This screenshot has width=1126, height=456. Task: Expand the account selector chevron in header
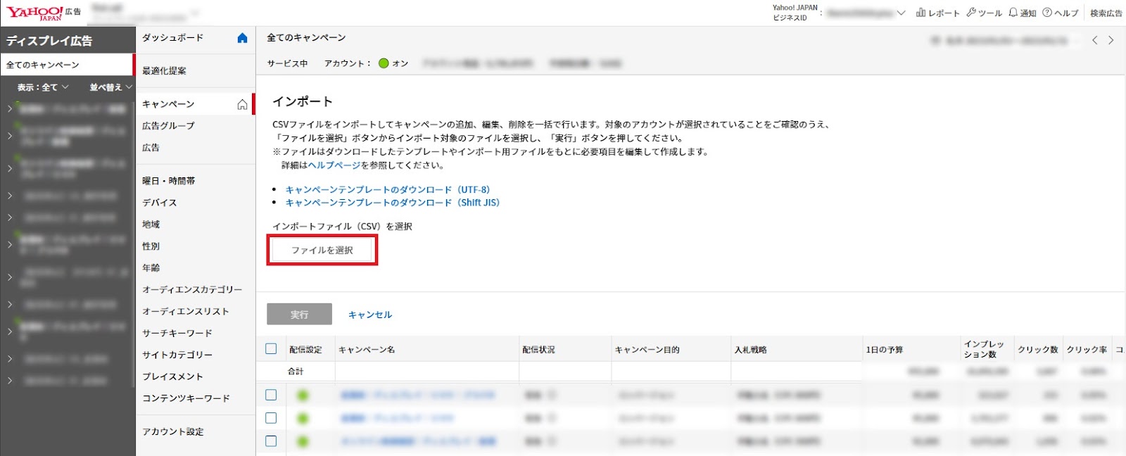[901, 13]
